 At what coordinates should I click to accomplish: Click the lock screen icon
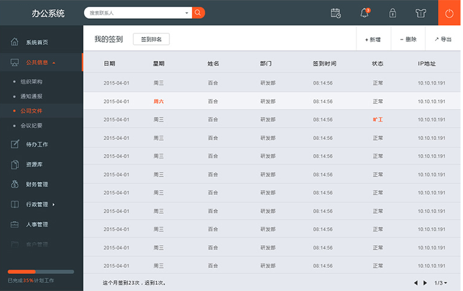pyautogui.click(x=392, y=13)
